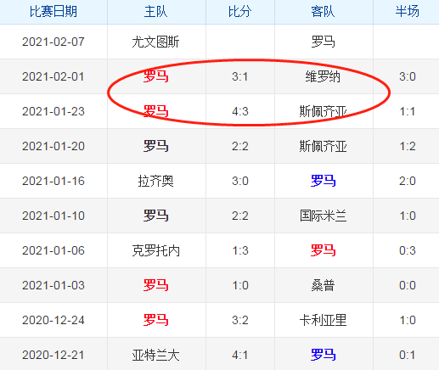Click half-time score 0:1

(408, 355)
